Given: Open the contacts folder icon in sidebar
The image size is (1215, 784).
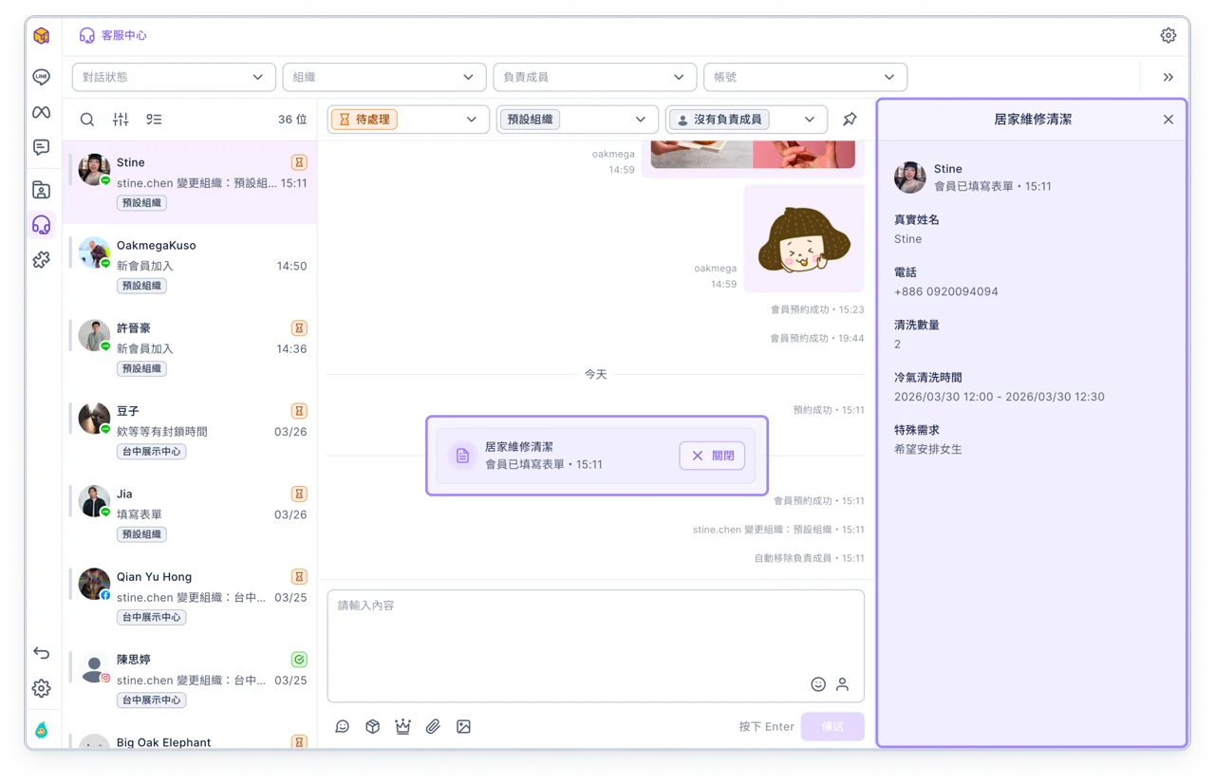Looking at the screenshot, I should pyautogui.click(x=41, y=190).
